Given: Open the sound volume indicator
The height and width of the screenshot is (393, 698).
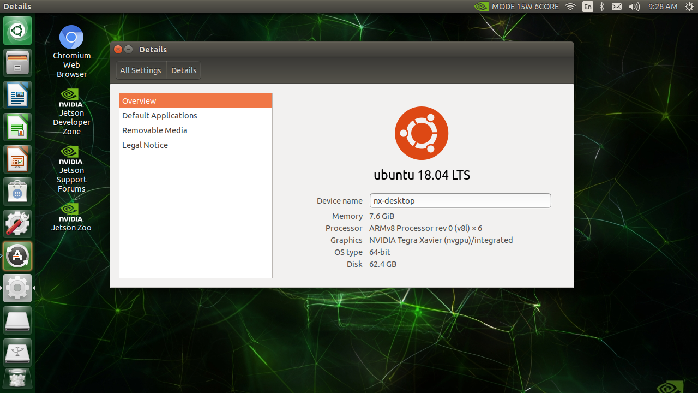Looking at the screenshot, I should (634, 7).
